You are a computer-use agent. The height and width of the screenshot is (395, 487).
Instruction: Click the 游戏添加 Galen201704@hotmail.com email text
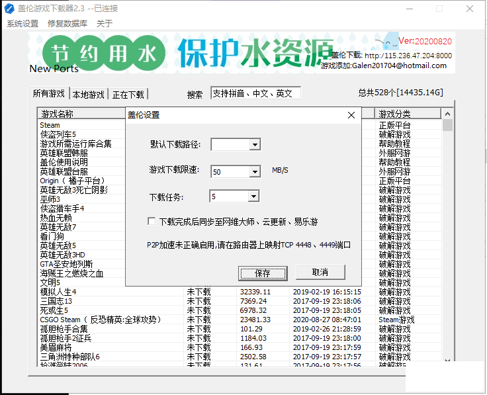pos(384,66)
